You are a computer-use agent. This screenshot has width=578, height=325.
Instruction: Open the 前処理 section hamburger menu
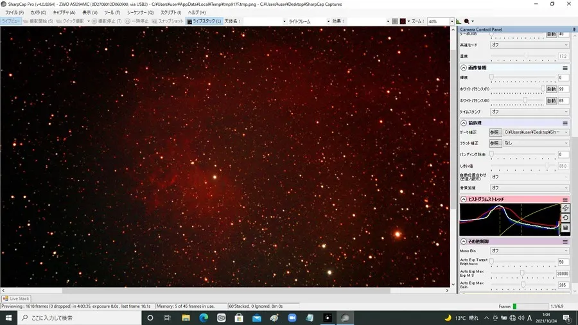point(565,123)
